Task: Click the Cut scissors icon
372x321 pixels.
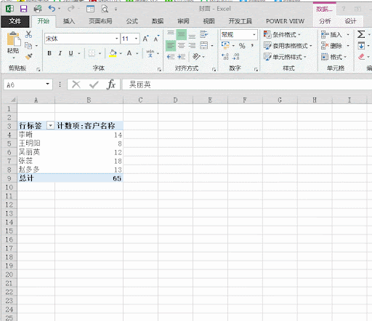Action: [x=28, y=34]
